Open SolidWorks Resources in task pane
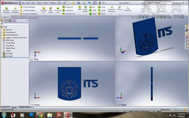 point(186,27)
